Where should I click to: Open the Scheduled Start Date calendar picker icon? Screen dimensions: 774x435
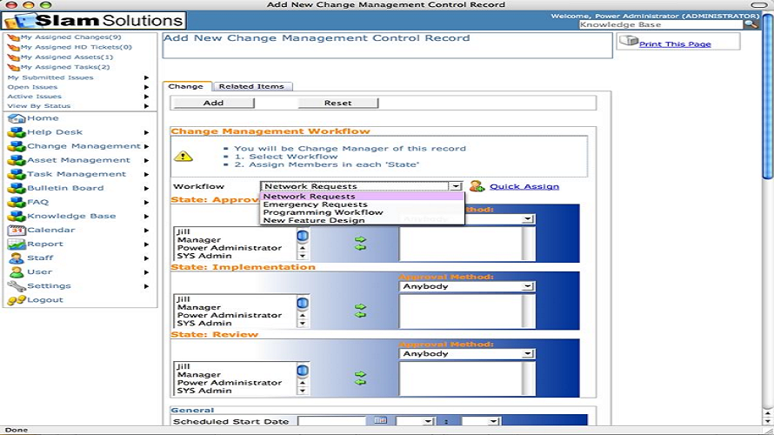(x=380, y=420)
